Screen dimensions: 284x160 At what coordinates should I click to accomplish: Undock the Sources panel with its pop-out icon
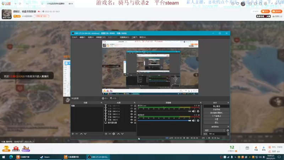tap(135, 103)
